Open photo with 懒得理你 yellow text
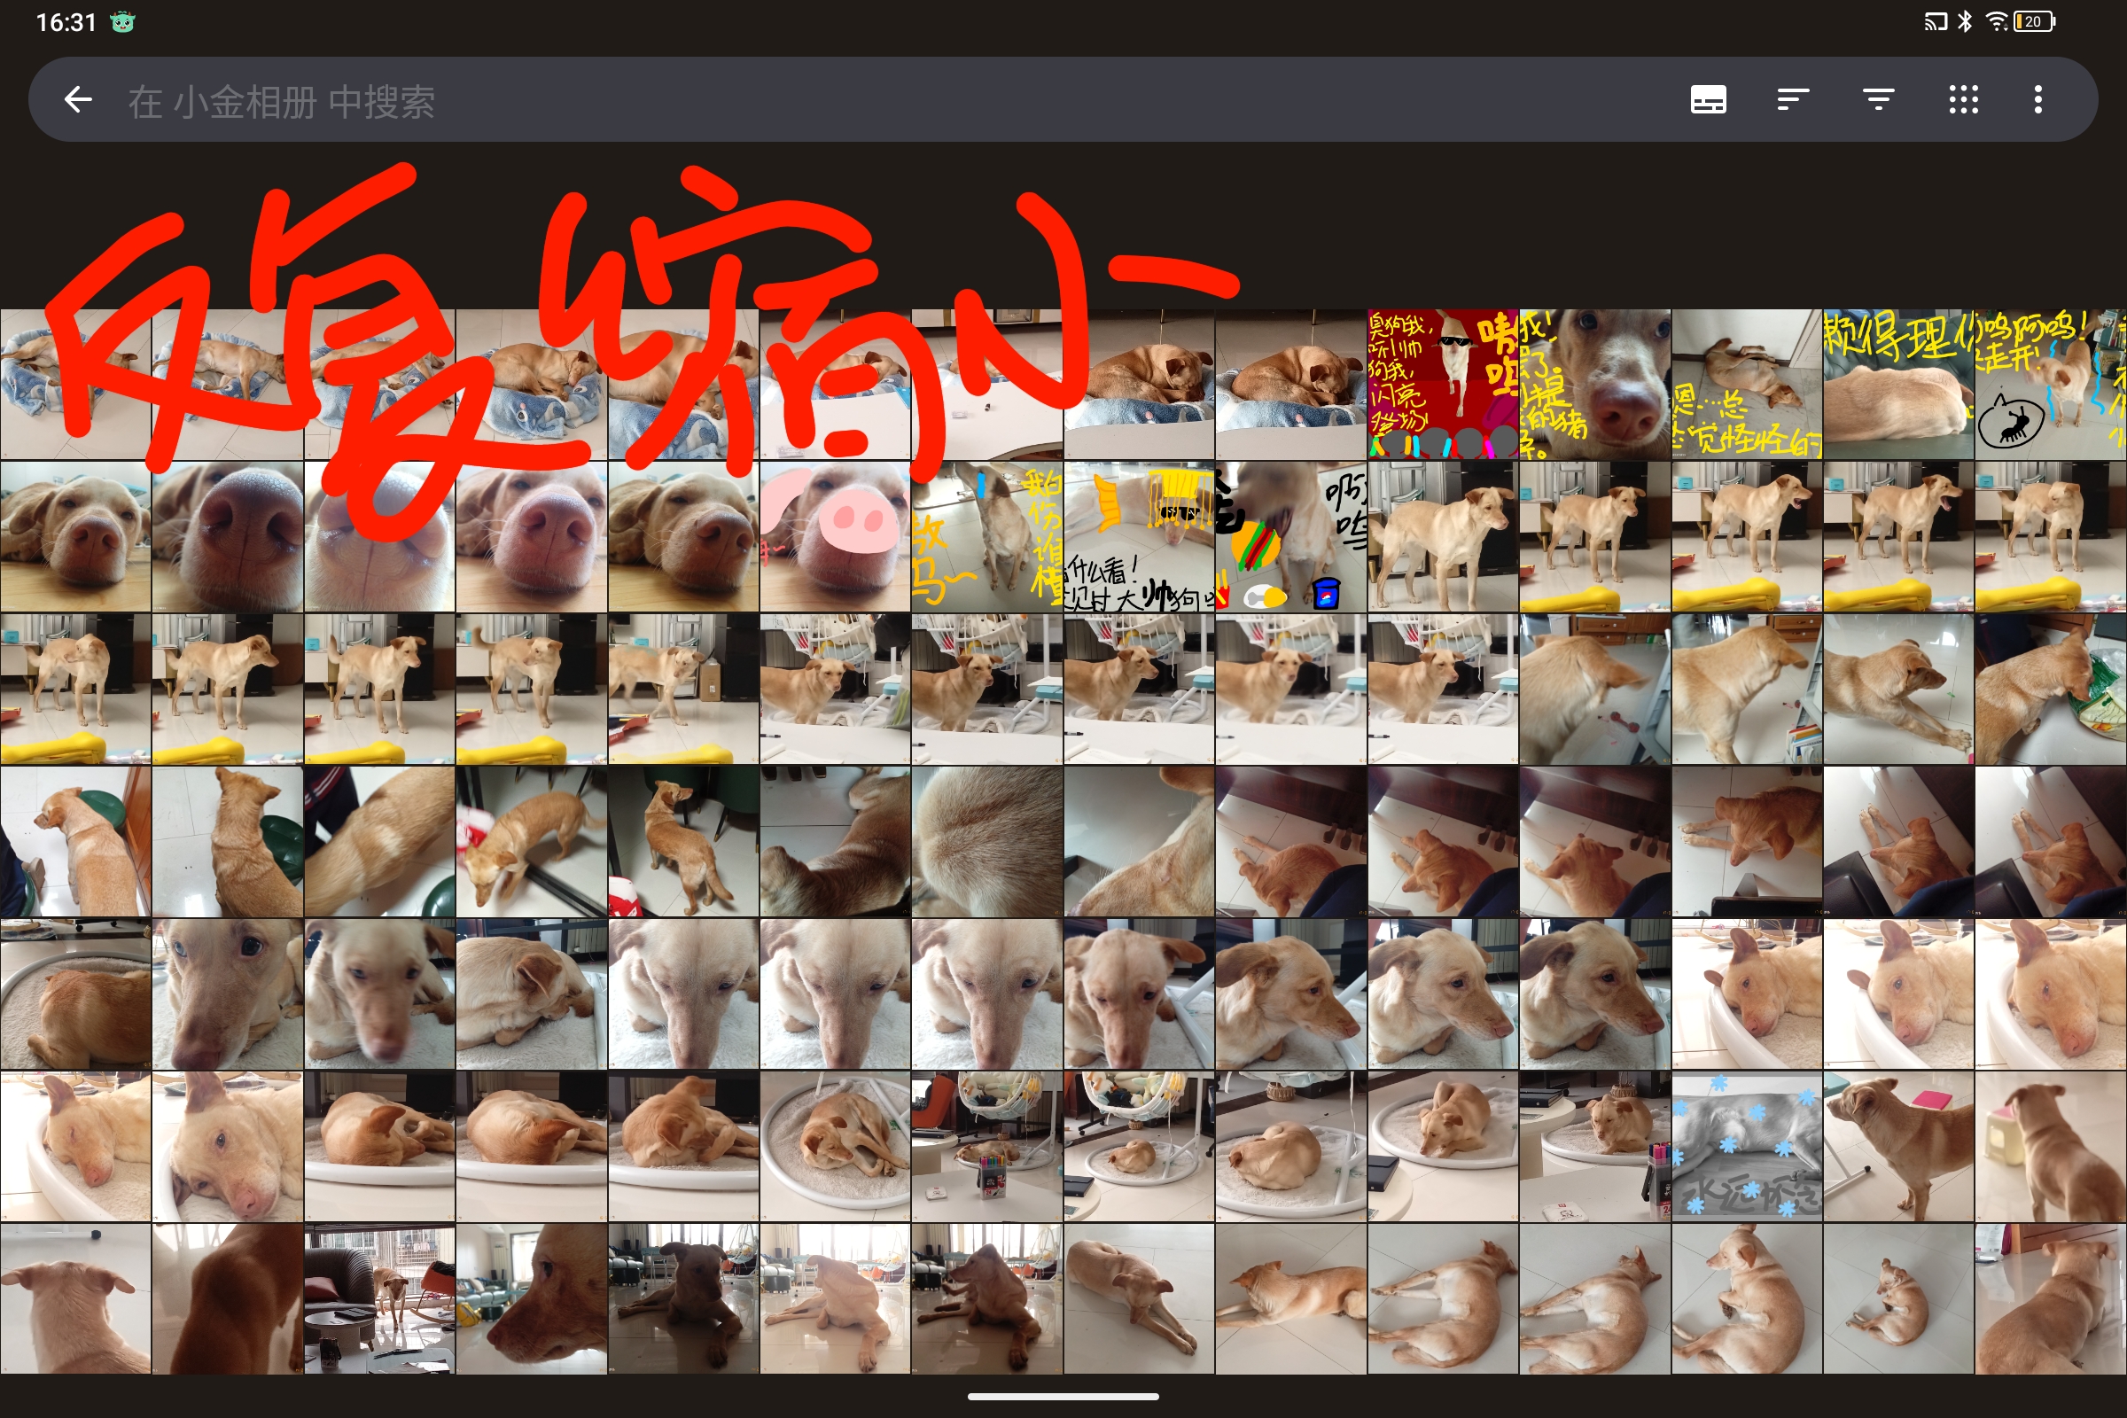Viewport: 2127px width, 1418px height. tap(1898, 385)
